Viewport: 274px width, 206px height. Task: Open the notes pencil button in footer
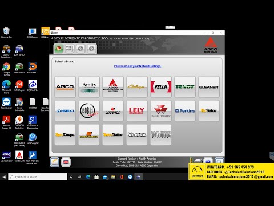pyautogui.click(x=55, y=163)
